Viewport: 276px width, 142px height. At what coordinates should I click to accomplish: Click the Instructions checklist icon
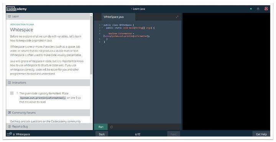tap(10, 82)
